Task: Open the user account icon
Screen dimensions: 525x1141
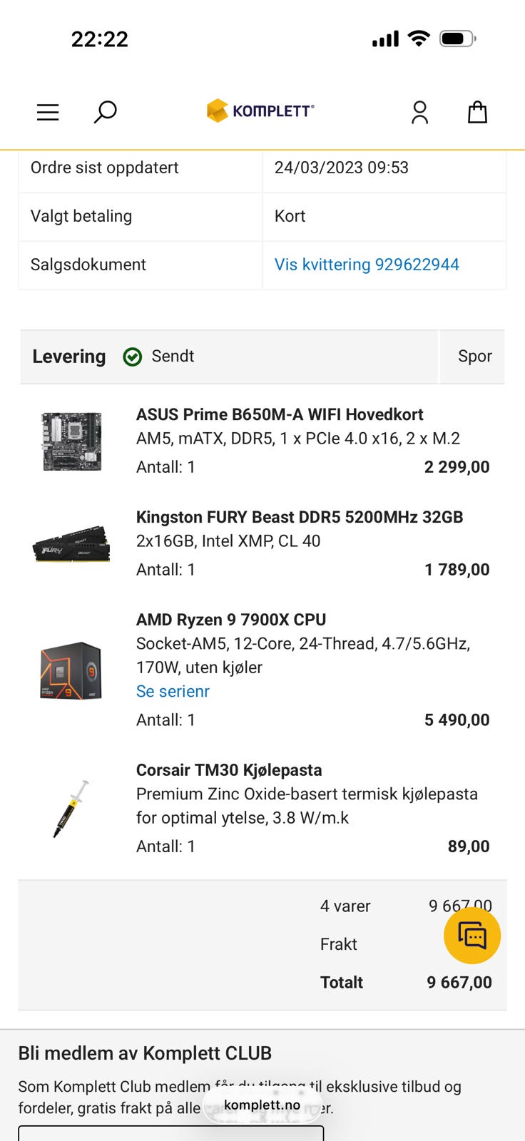Action: click(x=419, y=112)
